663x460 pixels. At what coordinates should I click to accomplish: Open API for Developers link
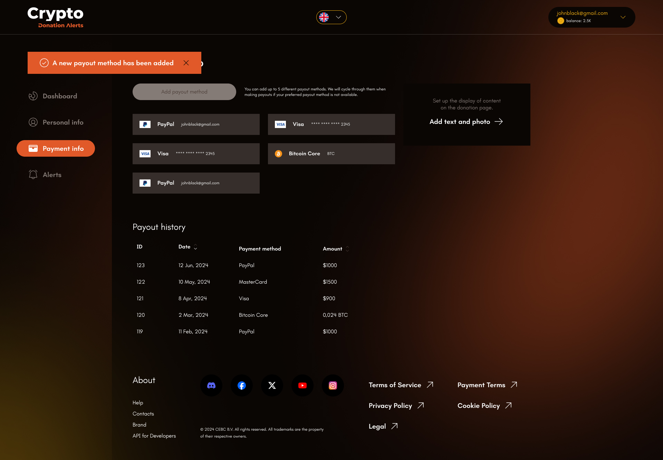(154, 436)
